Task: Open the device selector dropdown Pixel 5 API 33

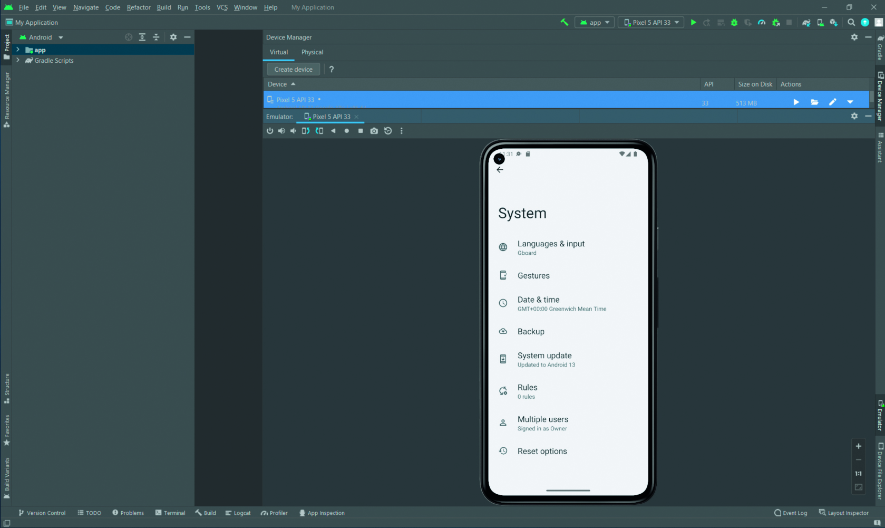Action: [650, 22]
